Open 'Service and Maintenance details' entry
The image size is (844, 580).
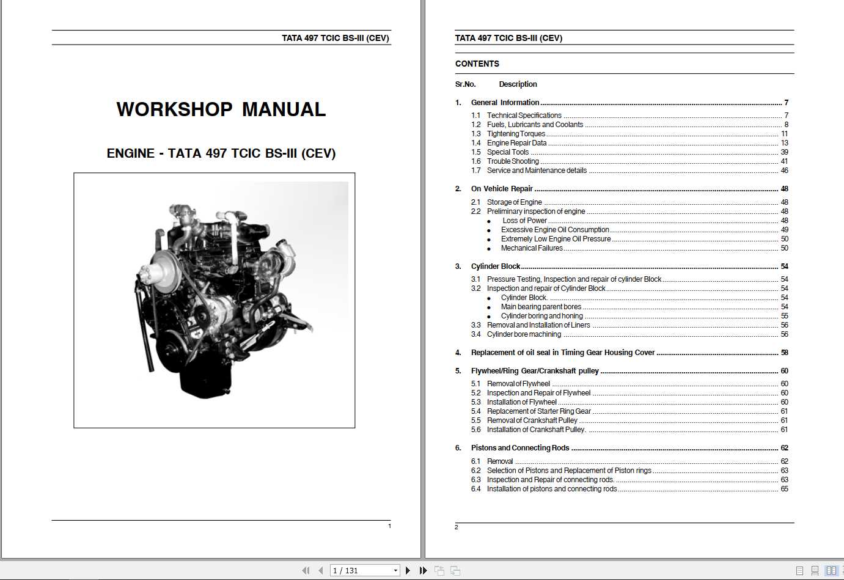pyautogui.click(x=629, y=171)
